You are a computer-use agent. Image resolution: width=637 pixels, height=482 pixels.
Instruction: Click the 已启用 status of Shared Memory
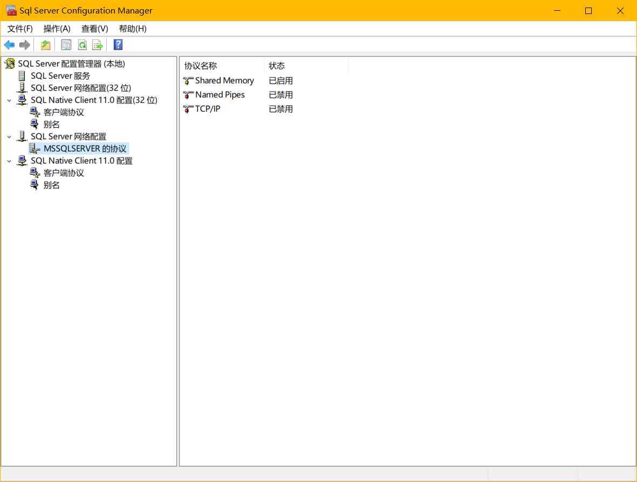[x=281, y=81]
